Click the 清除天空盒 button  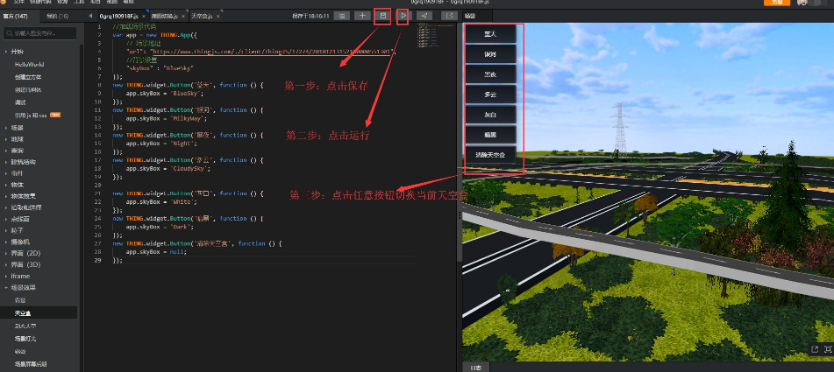click(490, 155)
